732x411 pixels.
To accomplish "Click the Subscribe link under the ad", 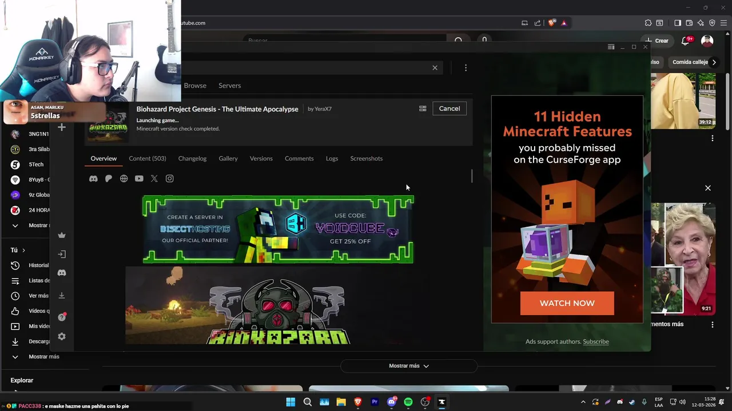I will [x=596, y=341].
